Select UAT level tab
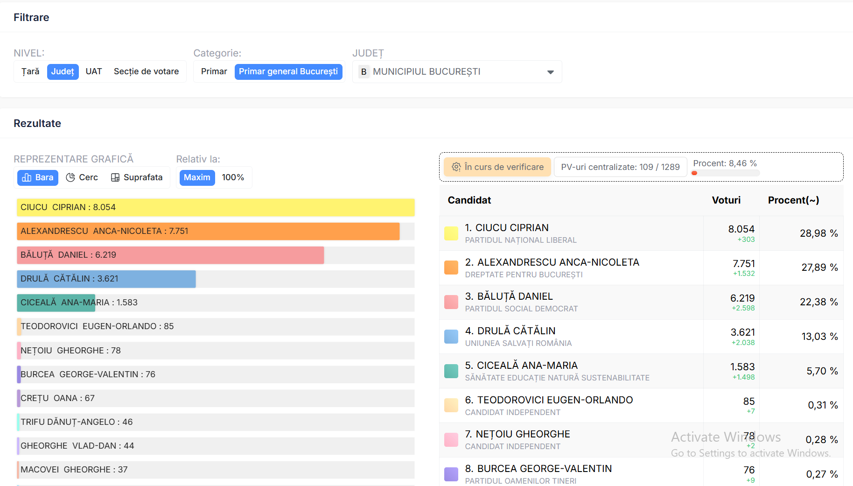This screenshot has width=853, height=486. 94,71
